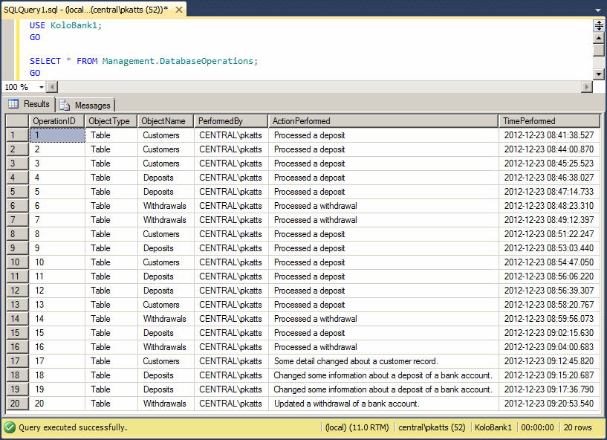Screen dimensions: 607x440
Task: Select the SQLQuery1.sql document tab
Action: point(82,10)
